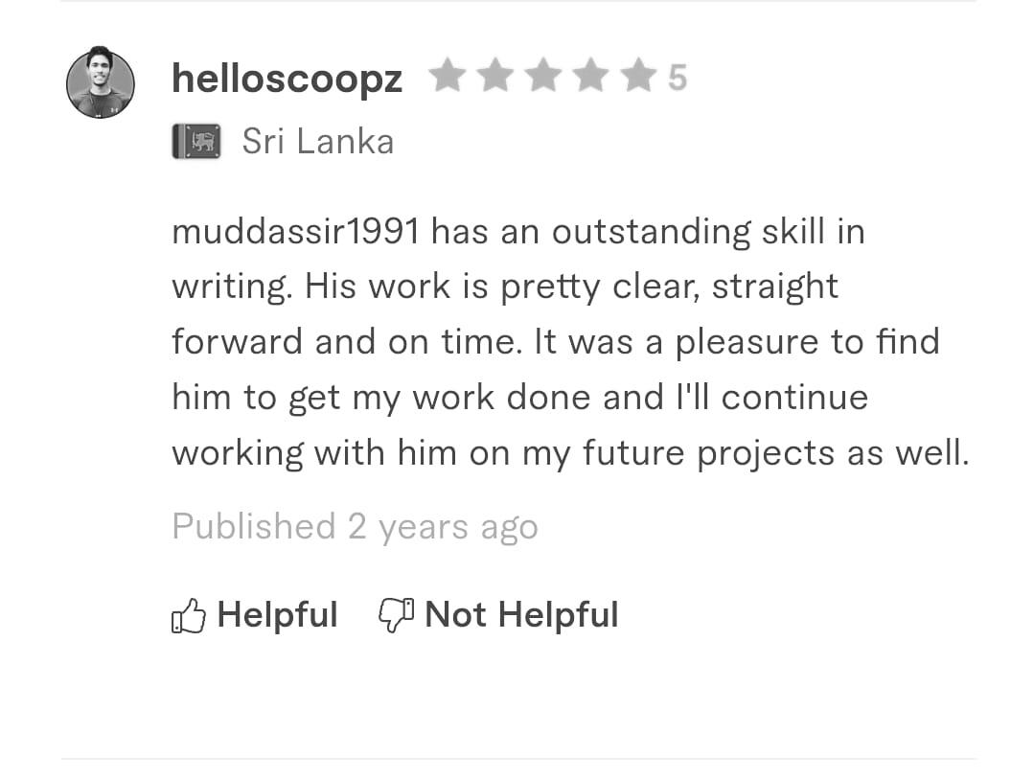Open the helloscoopz username link
This screenshot has width=1034, height=779.
click(287, 79)
